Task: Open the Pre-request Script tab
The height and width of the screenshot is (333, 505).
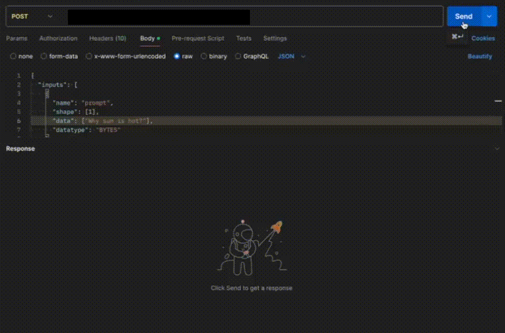Action: [x=198, y=38]
